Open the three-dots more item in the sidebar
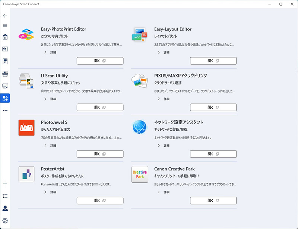298x229 pixels. point(5,111)
